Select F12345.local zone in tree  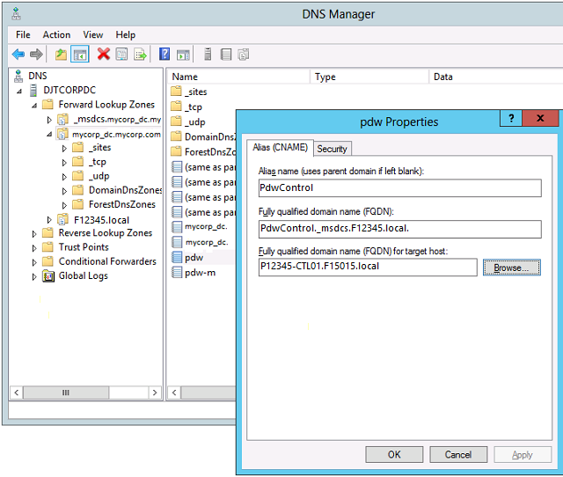[101, 220]
